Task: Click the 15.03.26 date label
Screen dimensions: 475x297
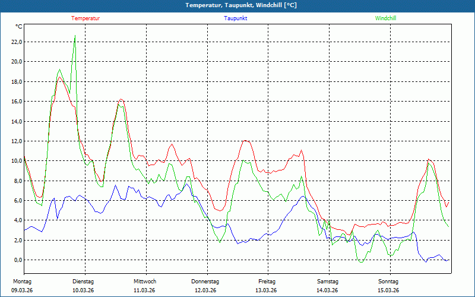Action: click(x=388, y=290)
